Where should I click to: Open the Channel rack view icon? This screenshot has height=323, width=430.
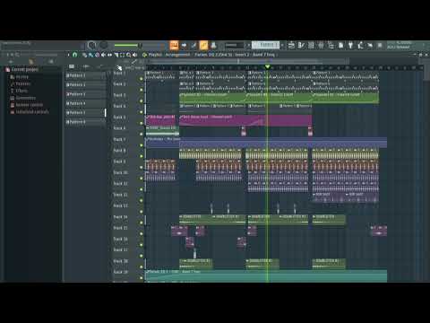pyautogui.click(x=311, y=46)
